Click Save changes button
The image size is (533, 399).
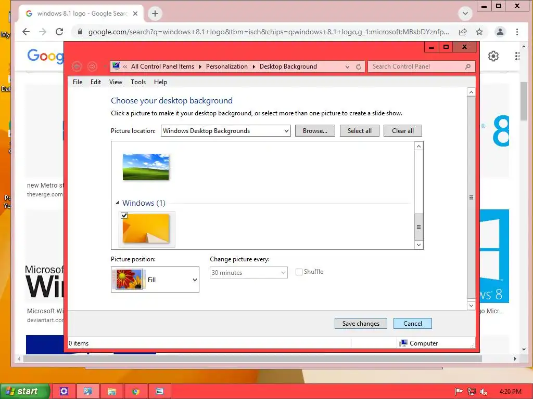point(361,323)
